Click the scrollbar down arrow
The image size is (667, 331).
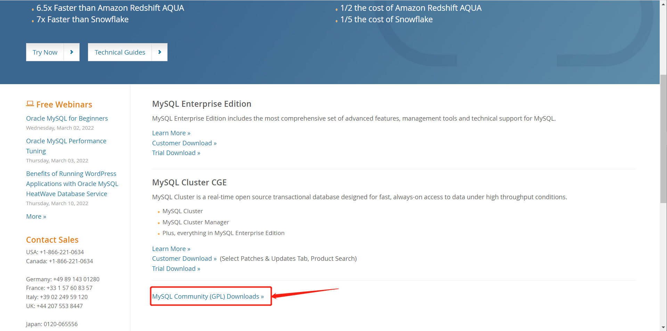pyautogui.click(x=663, y=328)
